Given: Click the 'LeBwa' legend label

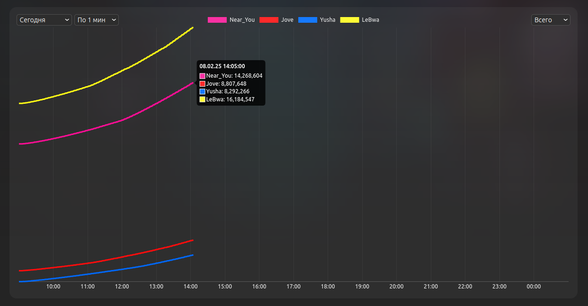Looking at the screenshot, I should coord(370,20).
